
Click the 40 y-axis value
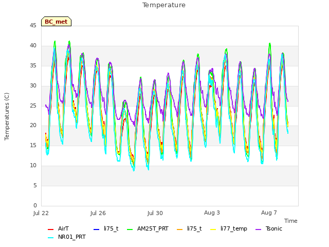tap(33, 45)
